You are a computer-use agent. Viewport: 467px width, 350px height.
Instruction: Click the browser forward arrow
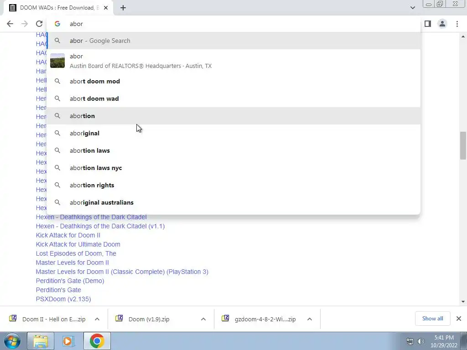point(25,24)
